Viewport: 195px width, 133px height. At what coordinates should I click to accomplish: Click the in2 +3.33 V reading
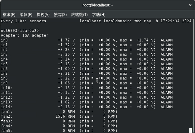(x=66, y=50)
